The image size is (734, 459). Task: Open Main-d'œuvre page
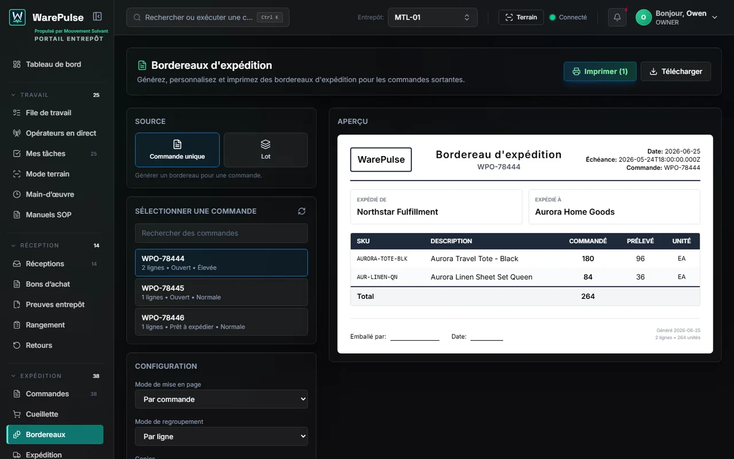[x=55, y=194]
